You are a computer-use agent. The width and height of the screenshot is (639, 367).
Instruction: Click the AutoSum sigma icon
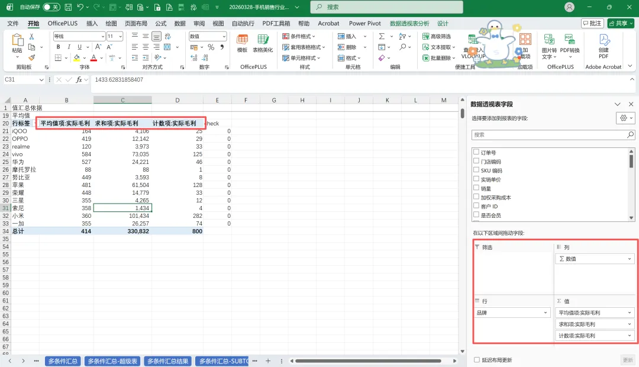382,36
